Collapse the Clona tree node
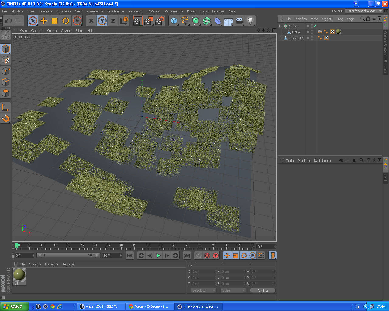Image resolution: width=389 pixels, height=311 pixels. click(x=281, y=26)
